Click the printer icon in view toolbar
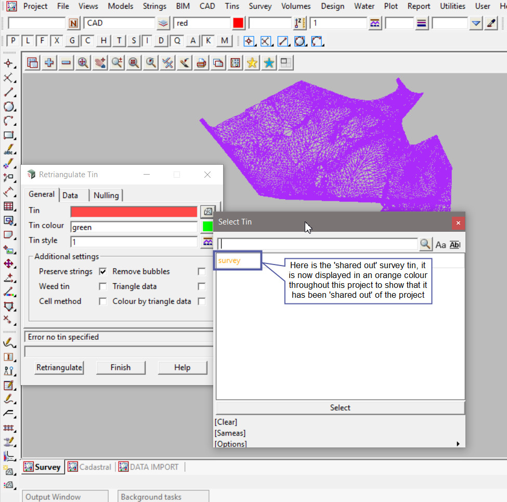 point(201,63)
